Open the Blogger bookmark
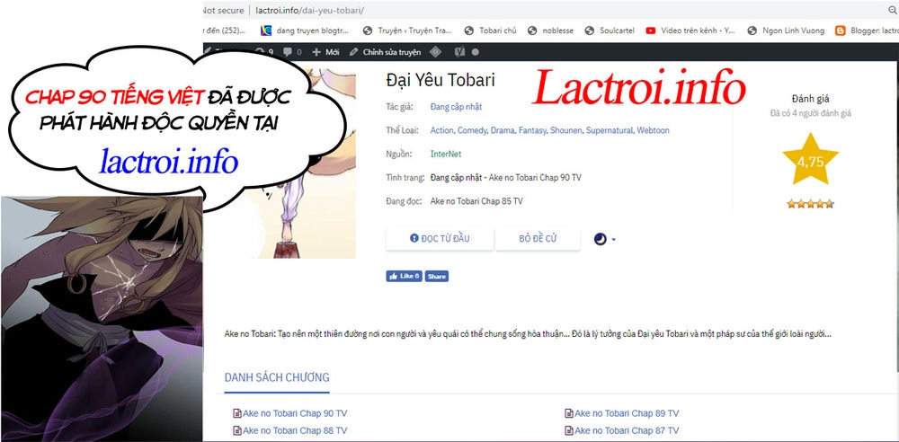This screenshot has width=899, height=442. coord(866,30)
